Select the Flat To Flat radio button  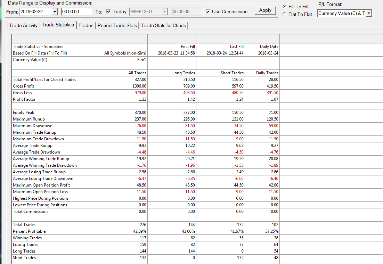point(285,14)
